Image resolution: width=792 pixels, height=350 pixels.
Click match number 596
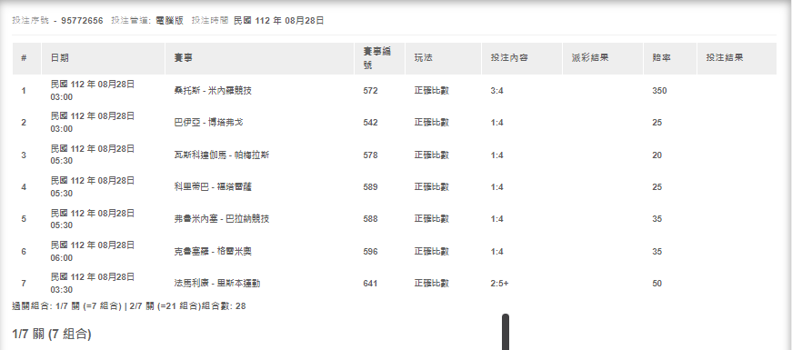[x=370, y=252]
